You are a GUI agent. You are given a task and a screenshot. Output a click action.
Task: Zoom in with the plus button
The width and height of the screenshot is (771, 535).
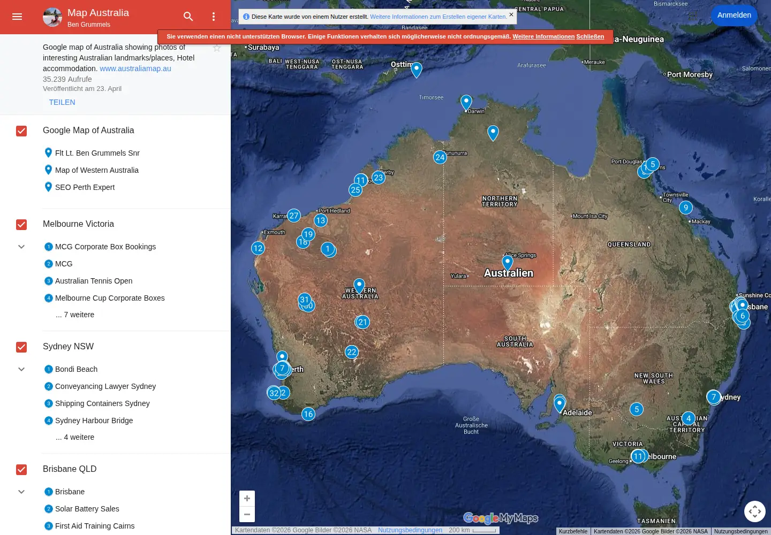247,498
